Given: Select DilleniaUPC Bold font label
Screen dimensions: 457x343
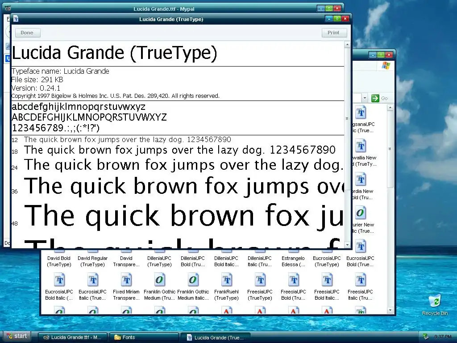Looking at the screenshot, I should (193, 261).
